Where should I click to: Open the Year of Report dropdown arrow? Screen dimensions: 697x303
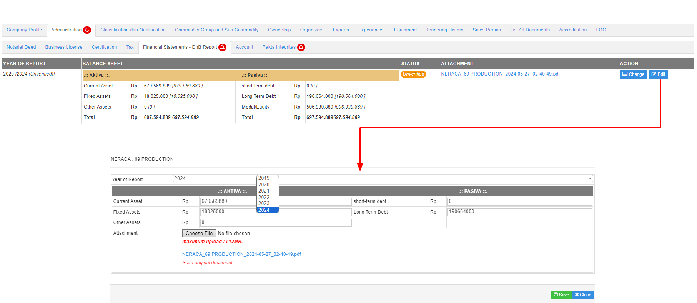589,179
